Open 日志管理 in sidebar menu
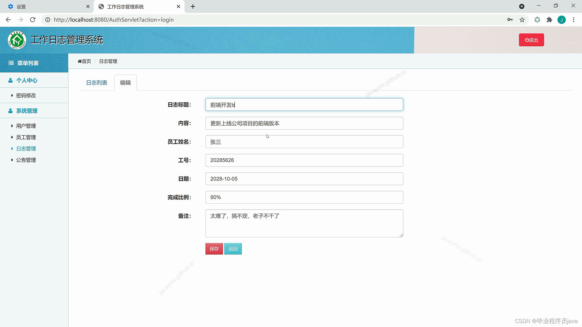The height and width of the screenshot is (327, 582). pos(26,149)
